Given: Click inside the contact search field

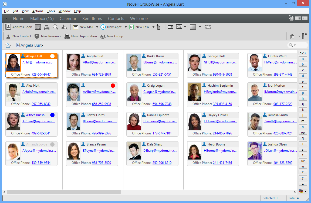Looking at the screenshot, I should (x=302, y=45).
